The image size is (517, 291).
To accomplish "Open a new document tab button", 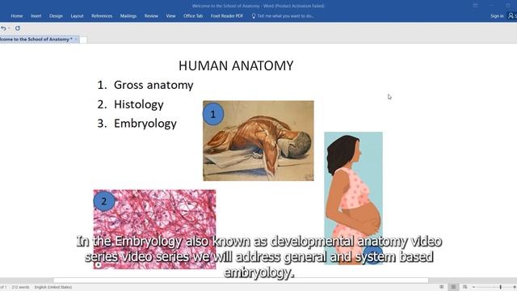I will tap(83, 40).
